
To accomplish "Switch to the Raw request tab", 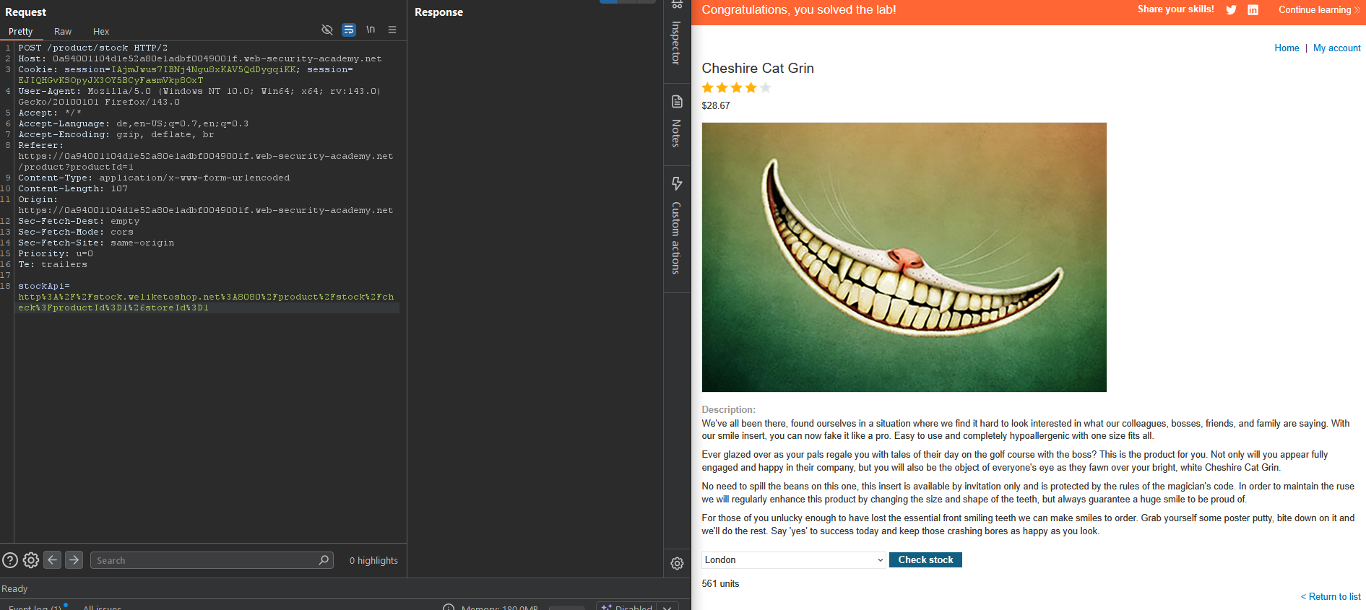I will click(63, 32).
